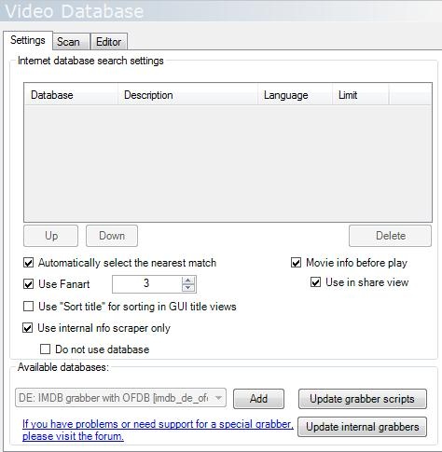Check the Do not use database box
This screenshot has width=442, height=452.
click(46, 349)
